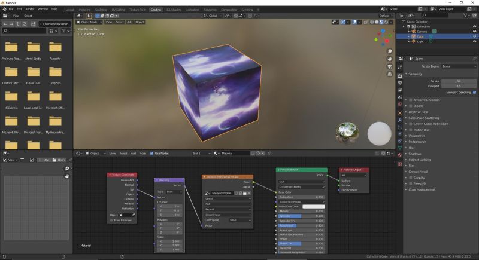Open image file folder icon in Image Texture node

click(245, 193)
